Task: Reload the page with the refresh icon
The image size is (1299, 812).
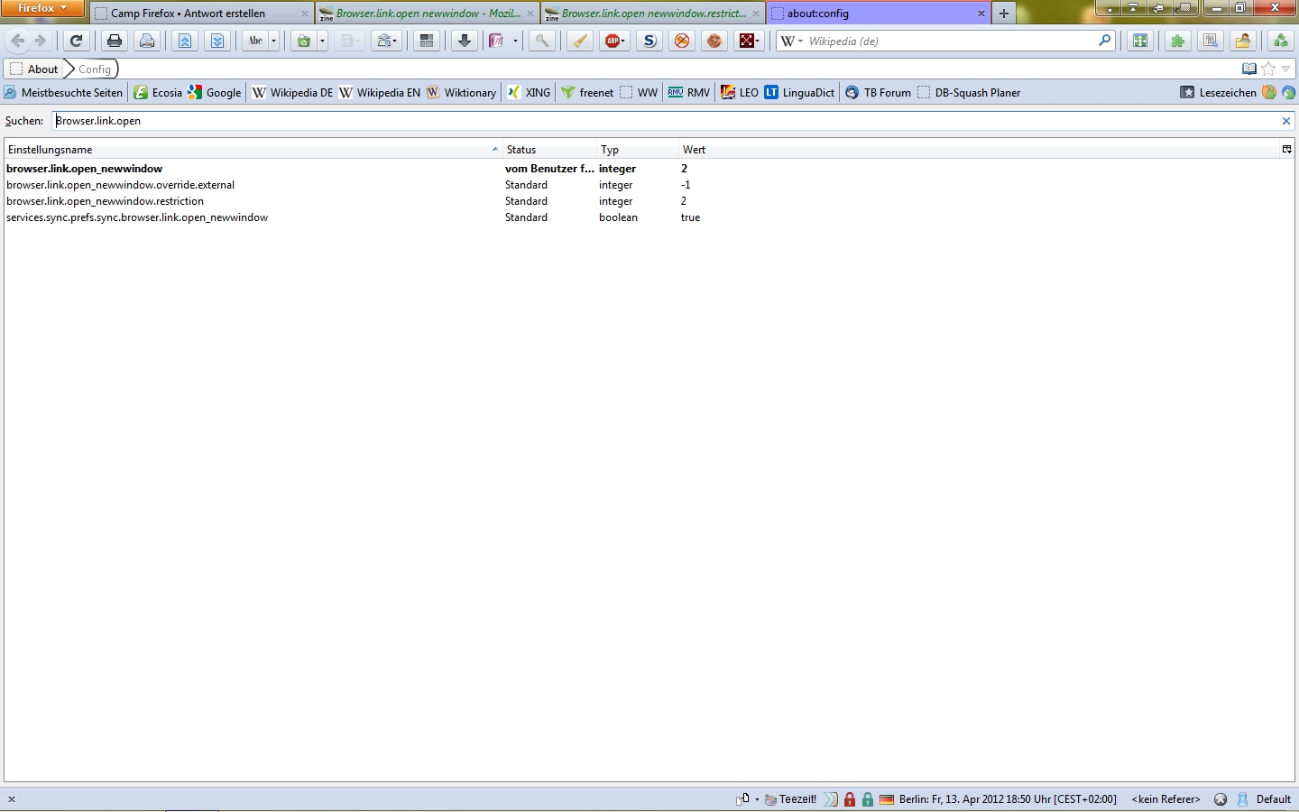Action: [77, 41]
